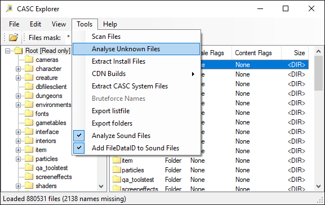Open the View menu
The image size is (325, 205).
pyautogui.click(x=59, y=24)
